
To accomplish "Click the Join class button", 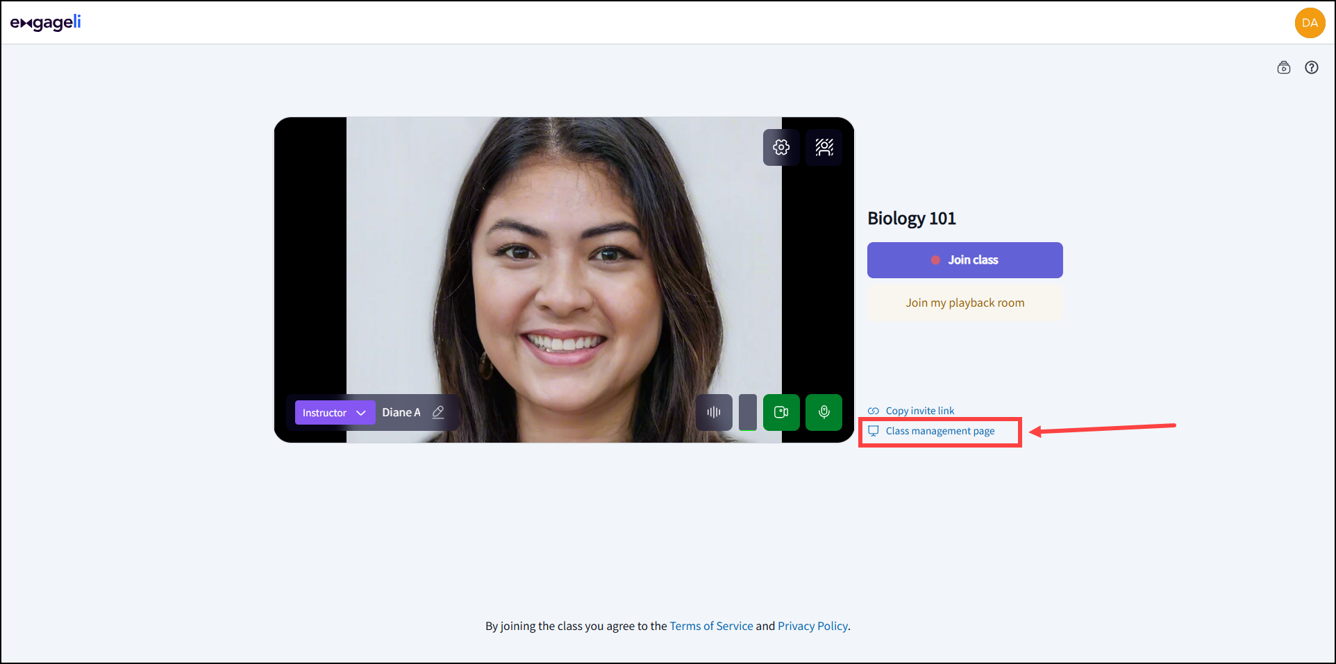I will (965, 259).
